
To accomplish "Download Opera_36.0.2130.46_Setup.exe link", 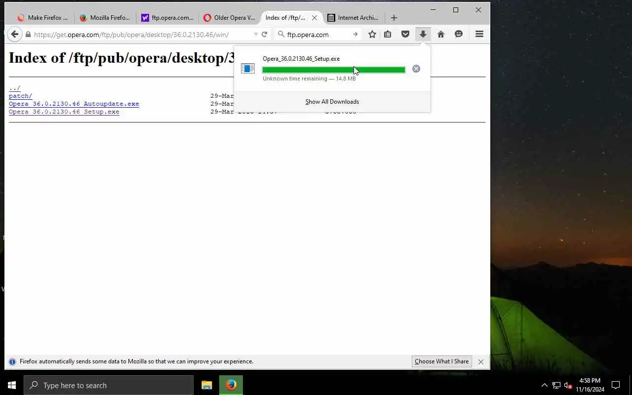I will click(x=64, y=112).
